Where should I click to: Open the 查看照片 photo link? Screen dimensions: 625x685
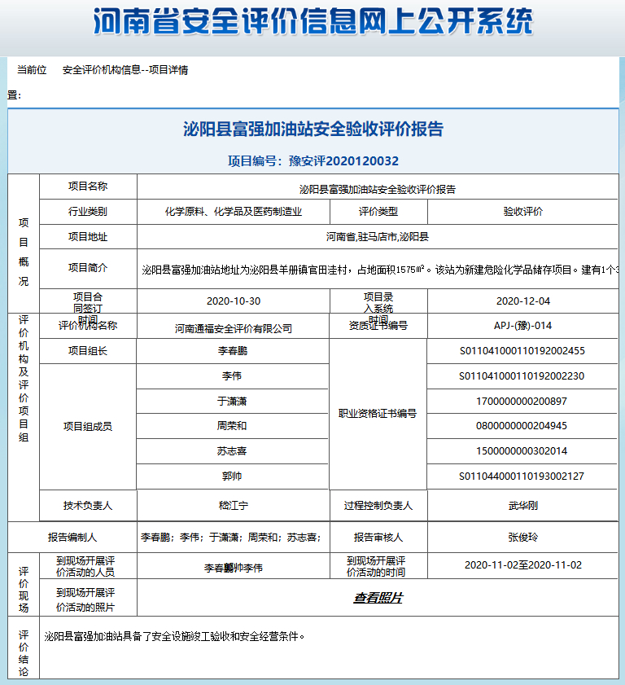pyautogui.click(x=378, y=598)
